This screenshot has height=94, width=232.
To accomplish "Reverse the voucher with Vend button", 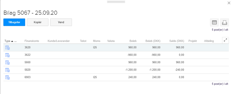I will tap(61, 22).
